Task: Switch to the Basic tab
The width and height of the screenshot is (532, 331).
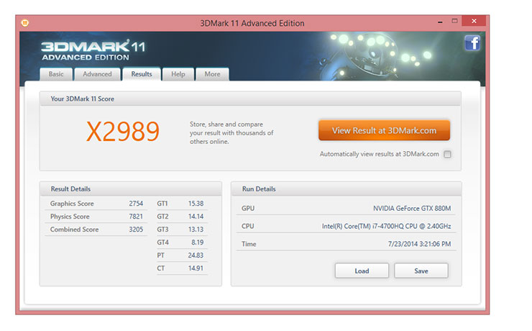Action: tap(56, 74)
